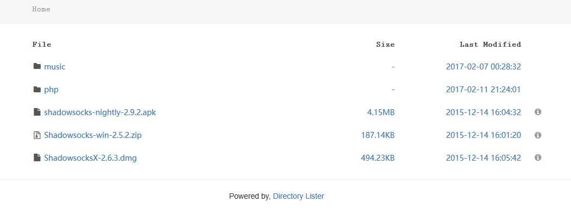Download Shadowsocks-win-2.5.2.zip
The height and width of the screenshot is (221, 571).
click(x=93, y=135)
